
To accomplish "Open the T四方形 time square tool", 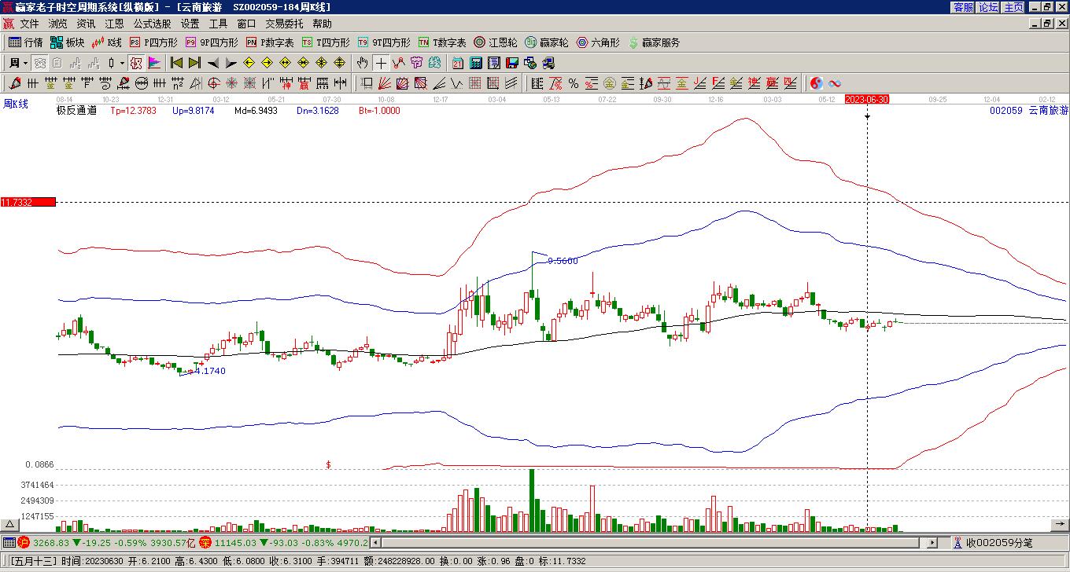I will (326, 42).
